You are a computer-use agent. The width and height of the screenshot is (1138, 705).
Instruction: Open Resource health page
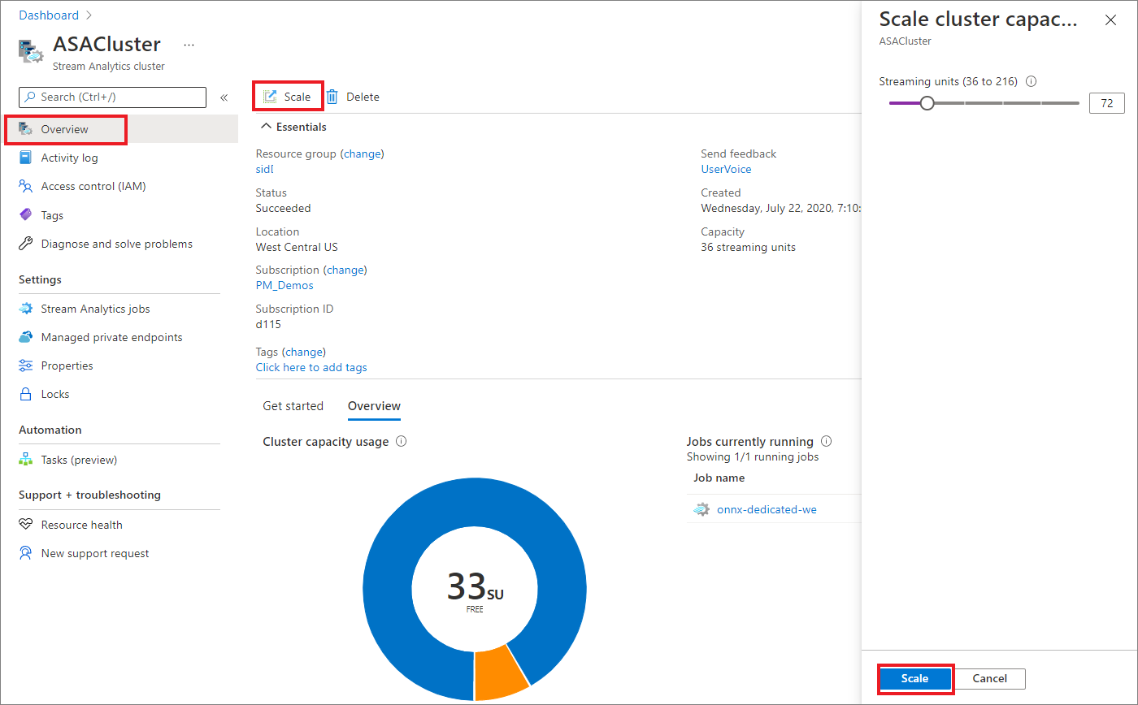[81, 525]
